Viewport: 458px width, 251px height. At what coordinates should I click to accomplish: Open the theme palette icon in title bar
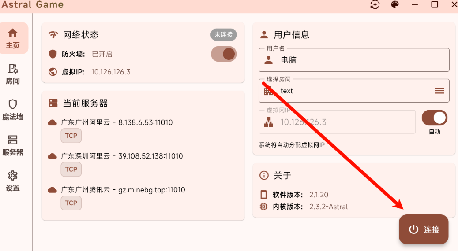[395, 5]
